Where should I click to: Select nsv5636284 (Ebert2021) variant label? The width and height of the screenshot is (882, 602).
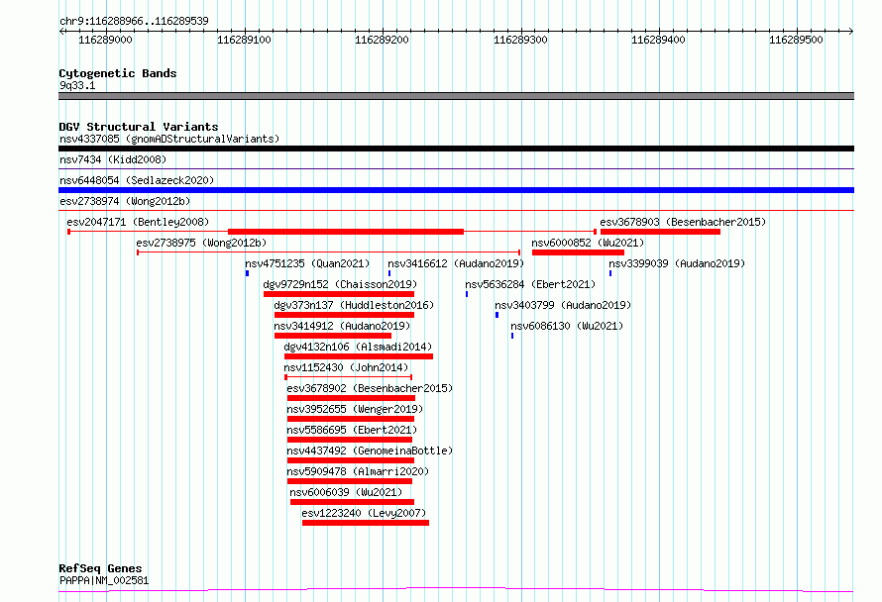[x=530, y=284]
